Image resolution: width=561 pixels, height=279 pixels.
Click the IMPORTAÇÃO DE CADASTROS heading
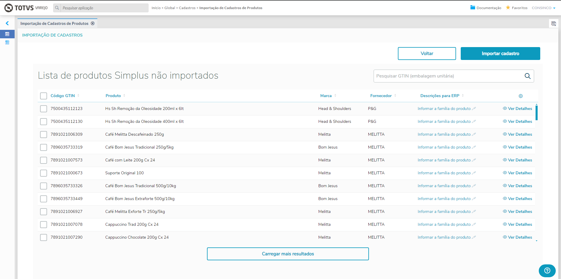tap(52, 35)
